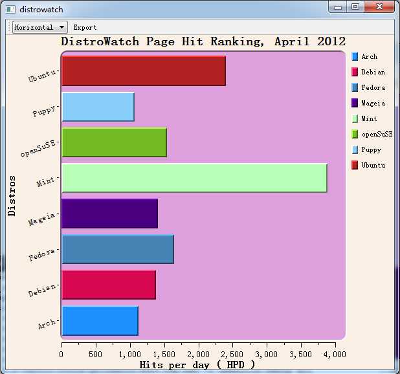Screen dimensions: 400x374
Task: Click the Mageia legend color swatch
Action: 355,103
